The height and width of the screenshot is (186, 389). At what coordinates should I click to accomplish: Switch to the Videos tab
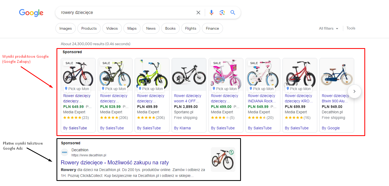coord(112,28)
